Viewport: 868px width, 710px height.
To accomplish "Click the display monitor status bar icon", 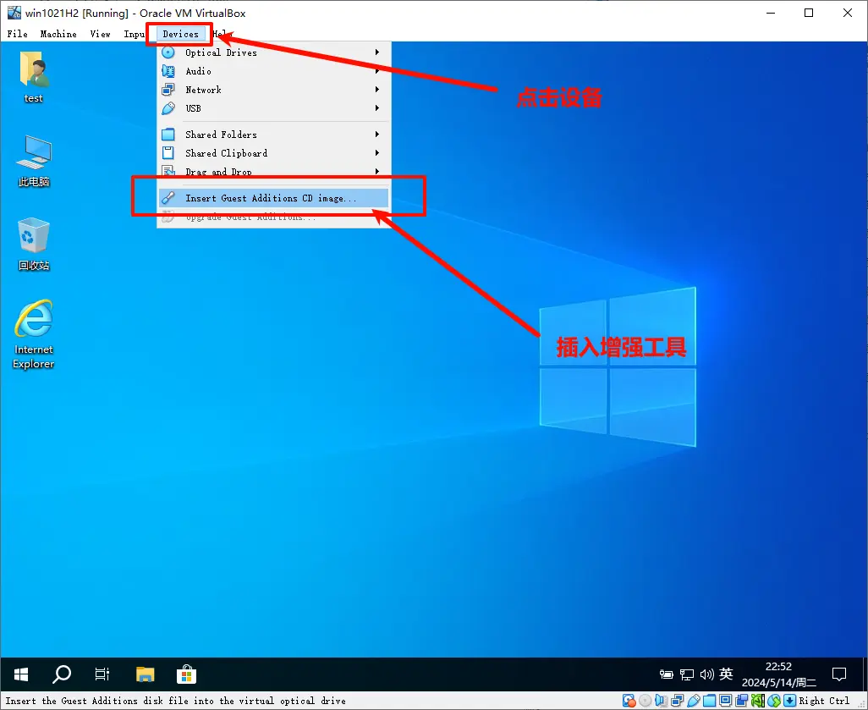I will [725, 701].
